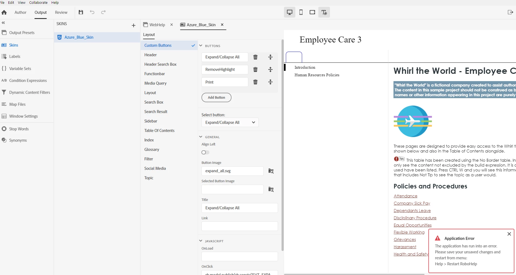This screenshot has width=516, height=275.
Task: Click the Undo arrow
Action: pyautogui.click(x=92, y=12)
